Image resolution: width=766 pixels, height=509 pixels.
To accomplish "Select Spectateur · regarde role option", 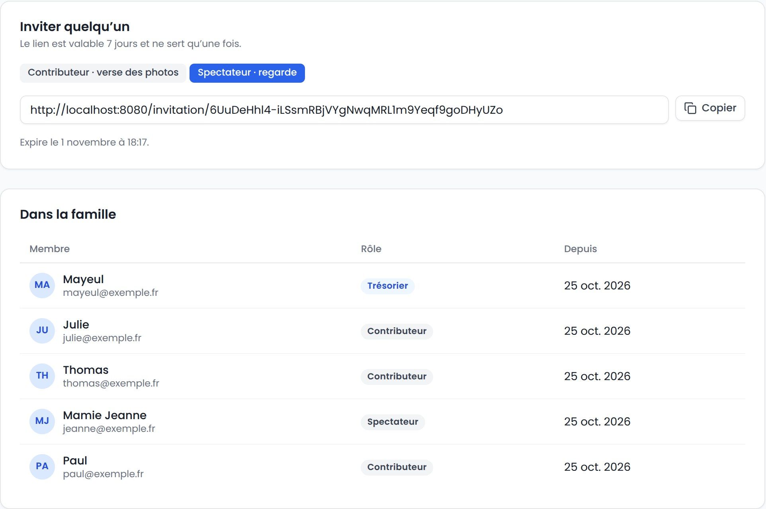I will 247,73.
